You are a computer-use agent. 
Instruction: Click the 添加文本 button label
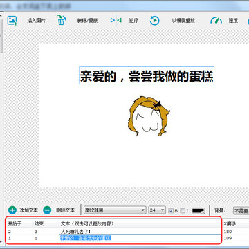tap(28, 210)
